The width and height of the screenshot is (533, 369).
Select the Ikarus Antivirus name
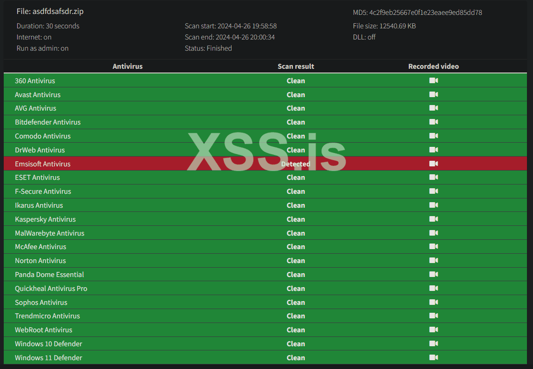39,205
